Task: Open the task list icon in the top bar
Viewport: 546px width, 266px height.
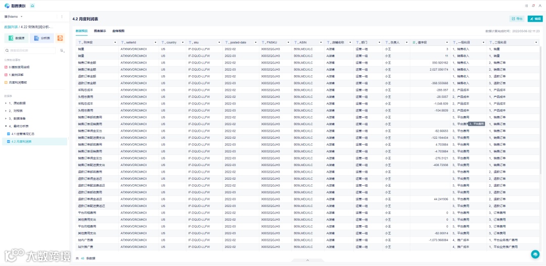Action: (526, 6)
